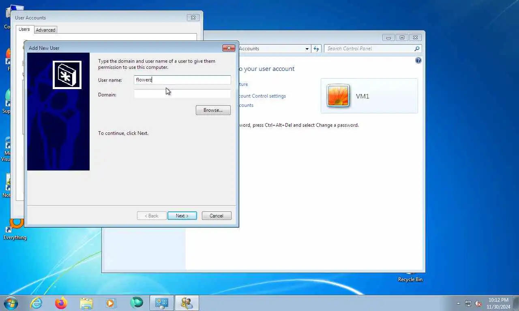Click the VM1 account flower picture

click(338, 96)
